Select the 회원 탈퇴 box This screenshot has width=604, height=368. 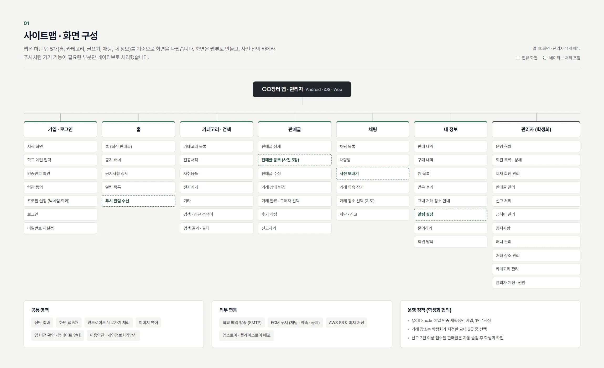(x=451, y=242)
